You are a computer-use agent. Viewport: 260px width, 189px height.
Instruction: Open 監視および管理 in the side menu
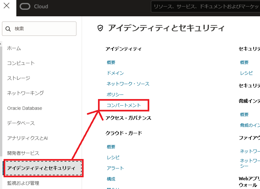pos(23,183)
